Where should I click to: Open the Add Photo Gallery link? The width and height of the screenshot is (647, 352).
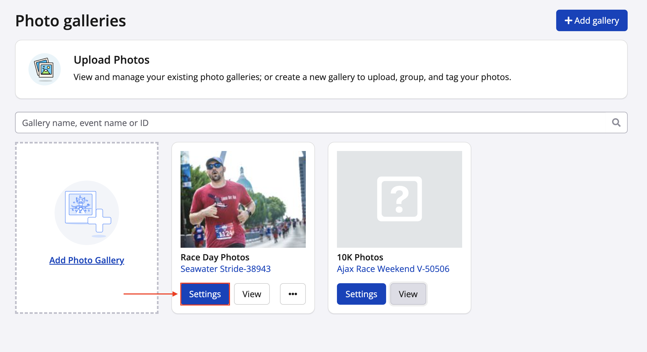click(87, 260)
